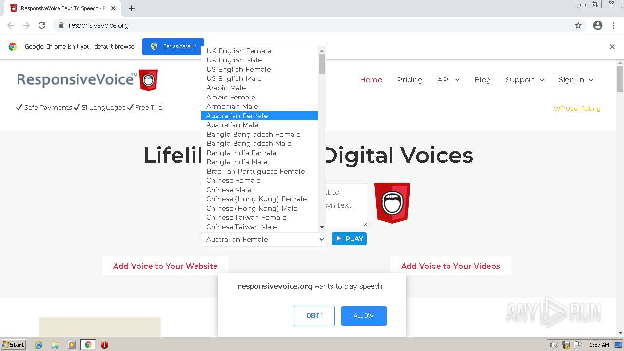Select UK English Female voice

[259, 51]
